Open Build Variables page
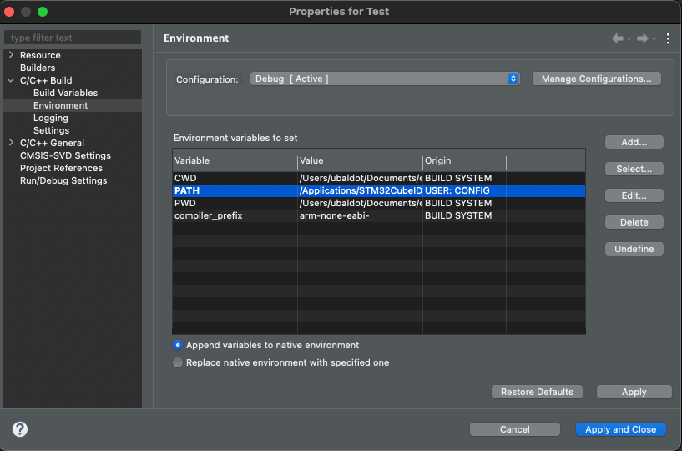This screenshot has width=682, height=451. coord(65,93)
